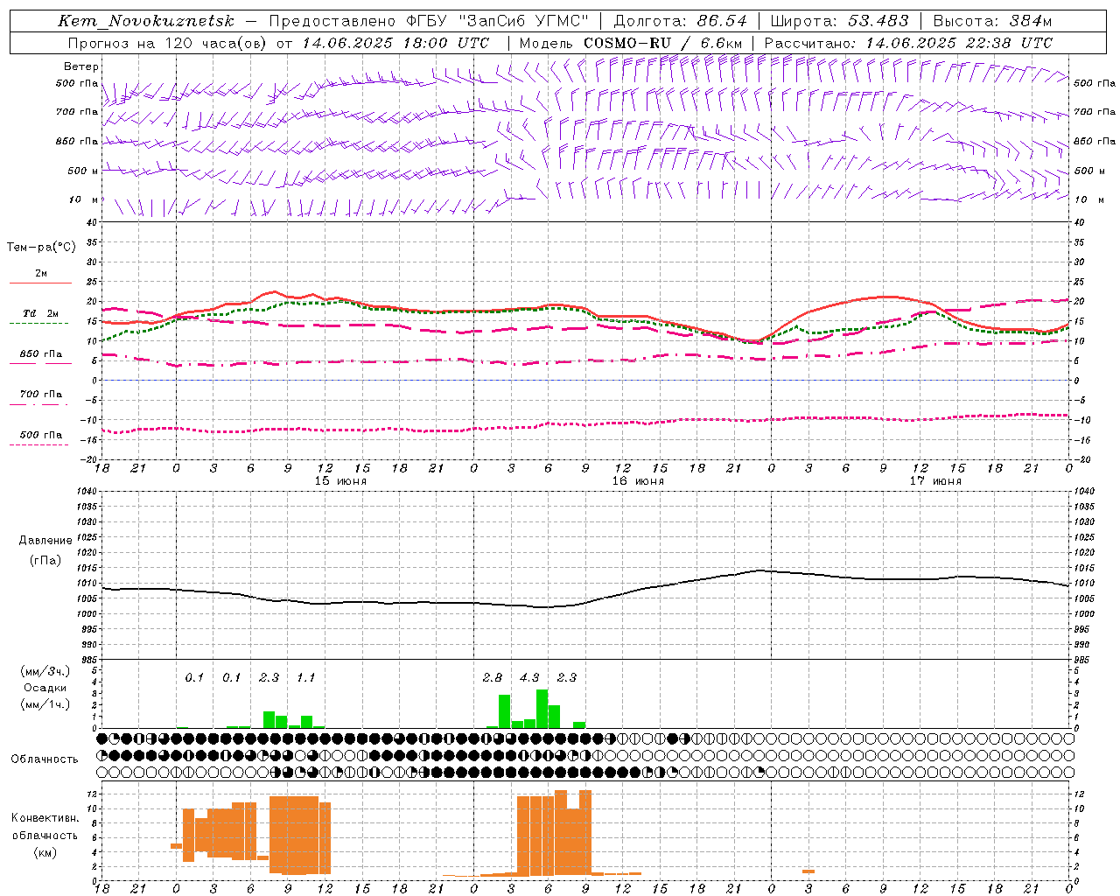
Task: Click the 'Осадки' precipitation panel label
Action: pyautogui.click(x=45, y=688)
